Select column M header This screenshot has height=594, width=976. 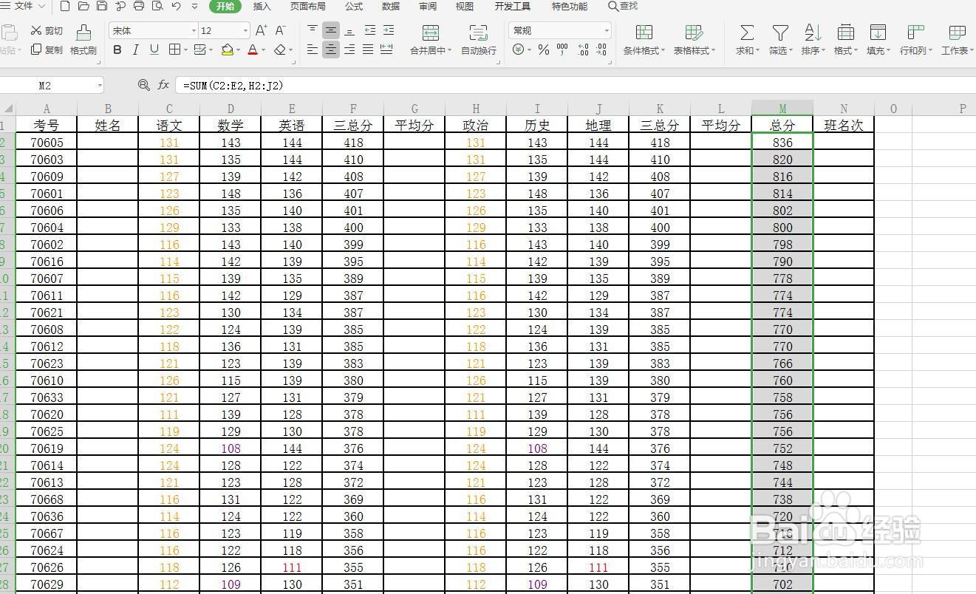(x=782, y=109)
